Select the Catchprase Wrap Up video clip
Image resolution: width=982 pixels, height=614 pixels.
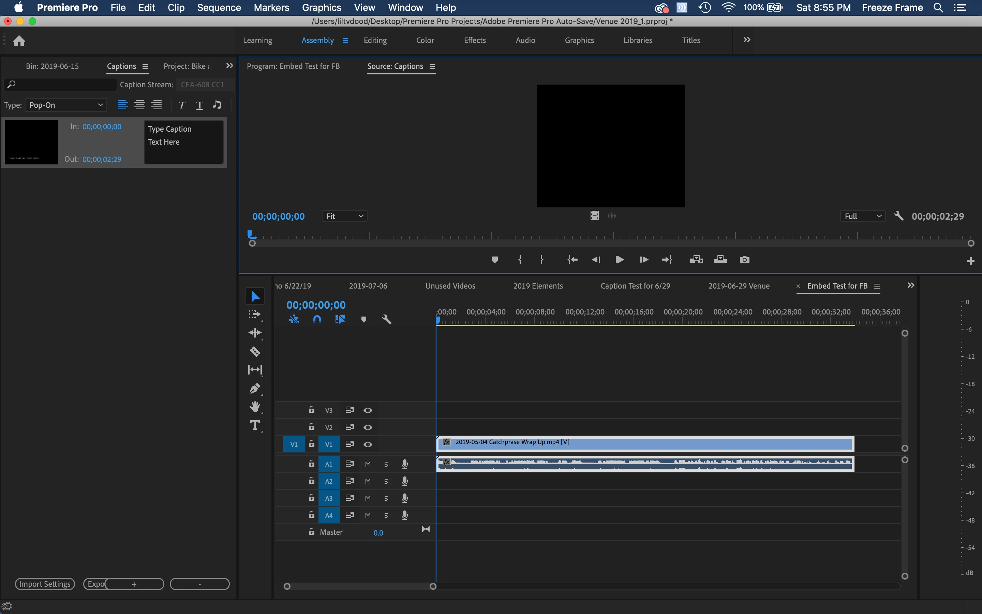click(x=645, y=444)
